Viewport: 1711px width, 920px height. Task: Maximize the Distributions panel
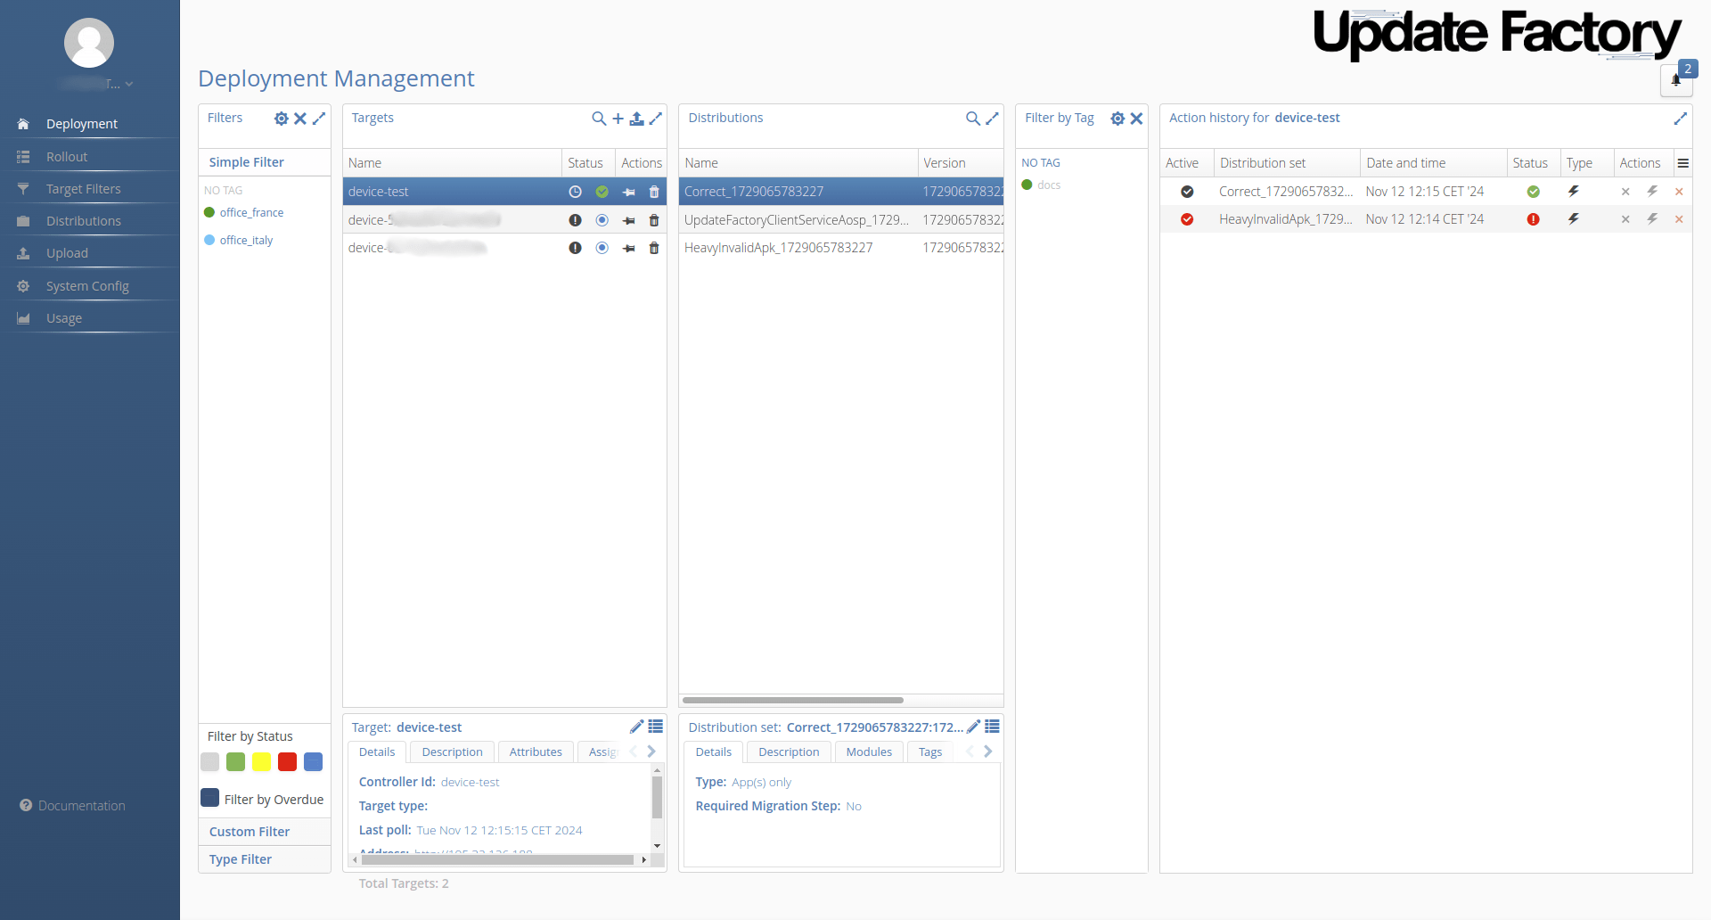pos(993,119)
